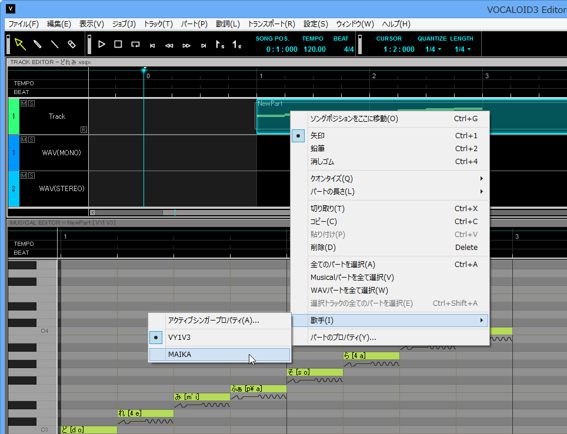Expand the クオンタイズ(Q) submenu
Viewport: 567px width, 434px height.
click(390, 179)
